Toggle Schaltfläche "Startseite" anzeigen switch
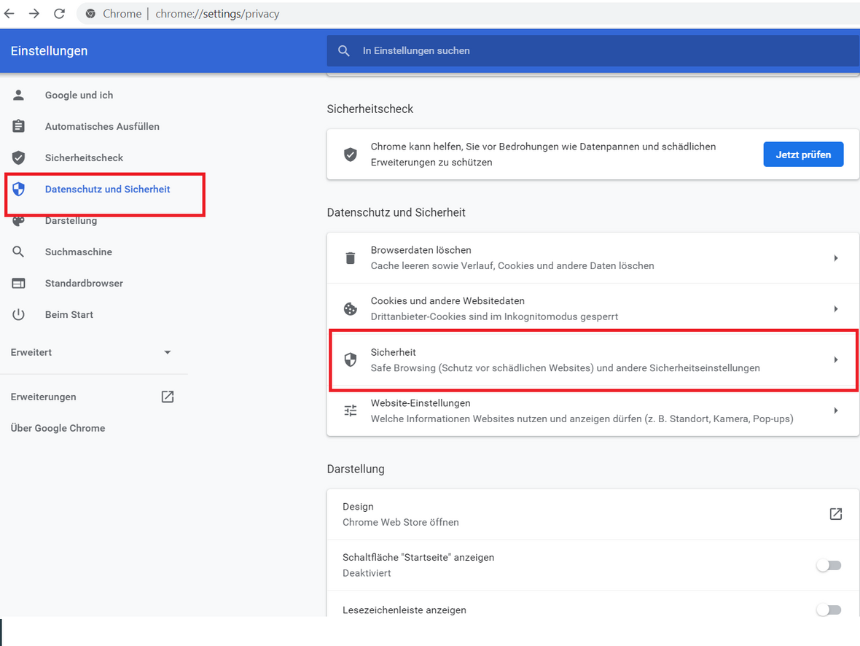The width and height of the screenshot is (860, 646). point(828,566)
